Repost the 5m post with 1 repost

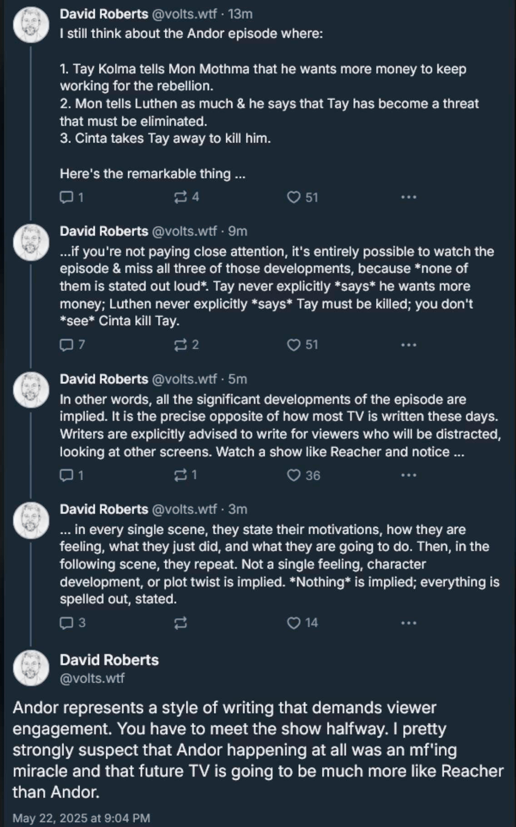pyautogui.click(x=180, y=475)
